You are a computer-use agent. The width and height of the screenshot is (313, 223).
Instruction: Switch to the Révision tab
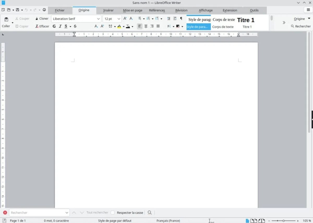(x=181, y=10)
